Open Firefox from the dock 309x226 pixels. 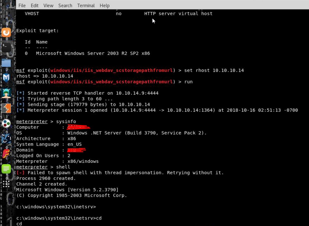pyautogui.click(x=6, y=32)
